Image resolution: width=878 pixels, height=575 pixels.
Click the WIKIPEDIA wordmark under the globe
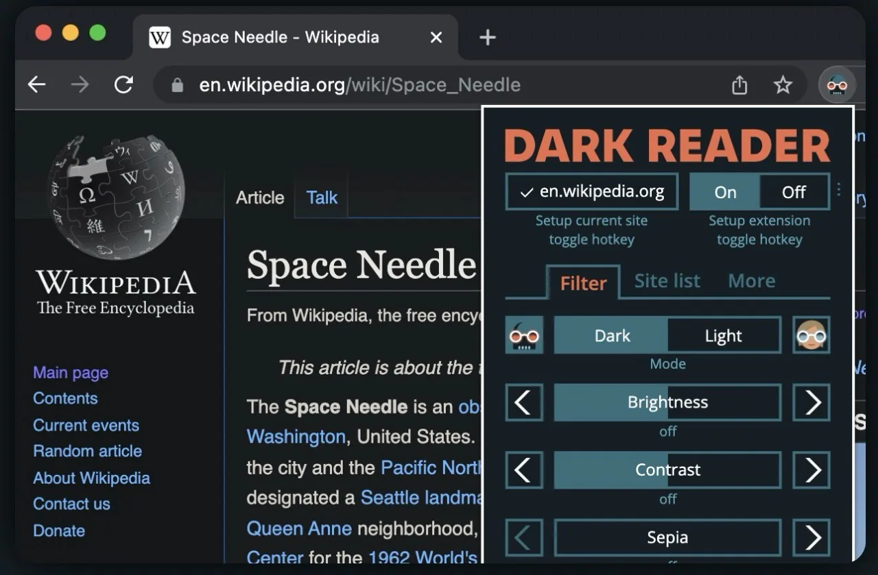pyautogui.click(x=116, y=282)
